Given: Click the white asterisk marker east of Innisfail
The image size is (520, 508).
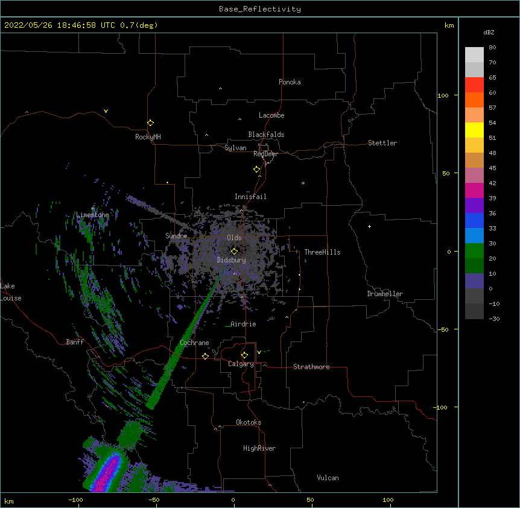Looking at the screenshot, I should tap(303, 183).
